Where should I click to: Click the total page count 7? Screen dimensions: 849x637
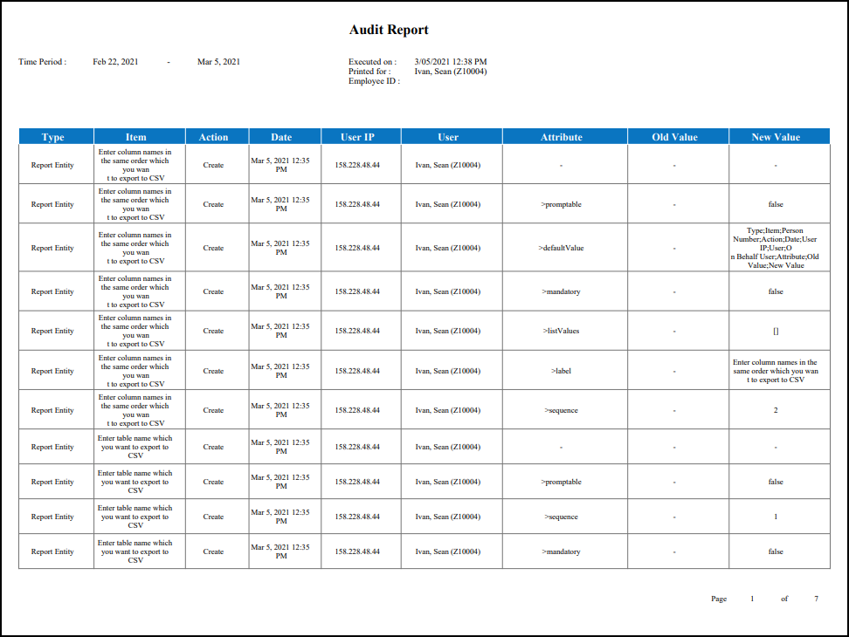(x=816, y=599)
